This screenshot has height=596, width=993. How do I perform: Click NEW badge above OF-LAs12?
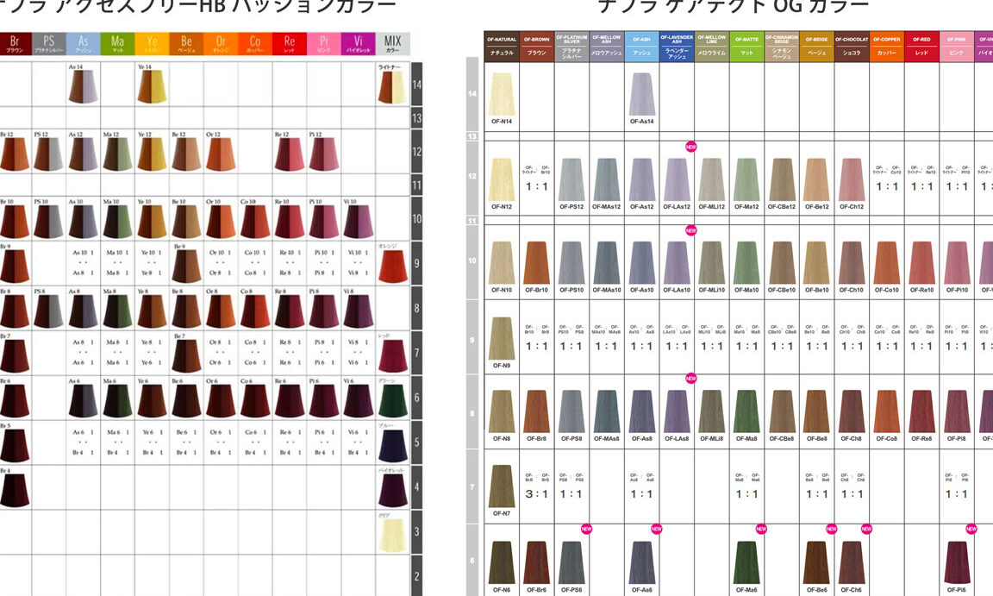(691, 147)
